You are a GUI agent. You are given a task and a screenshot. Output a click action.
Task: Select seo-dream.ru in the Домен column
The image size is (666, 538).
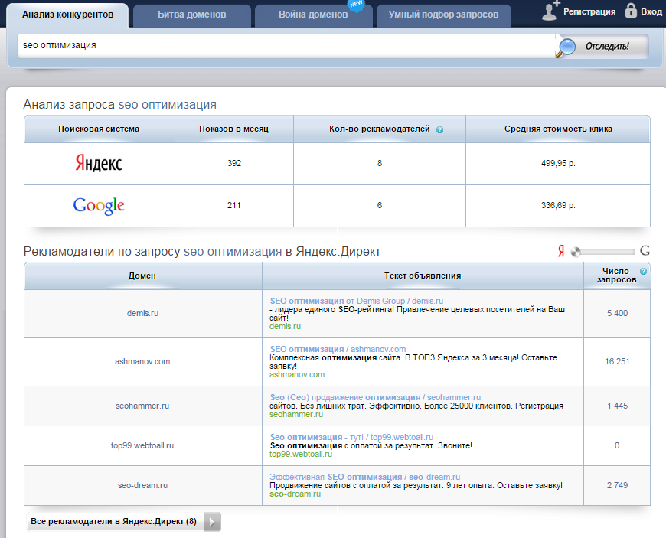pos(142,485)
